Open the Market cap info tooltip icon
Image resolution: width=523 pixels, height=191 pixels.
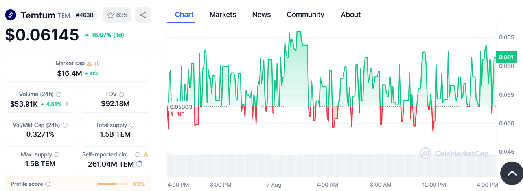click(98, 63)
